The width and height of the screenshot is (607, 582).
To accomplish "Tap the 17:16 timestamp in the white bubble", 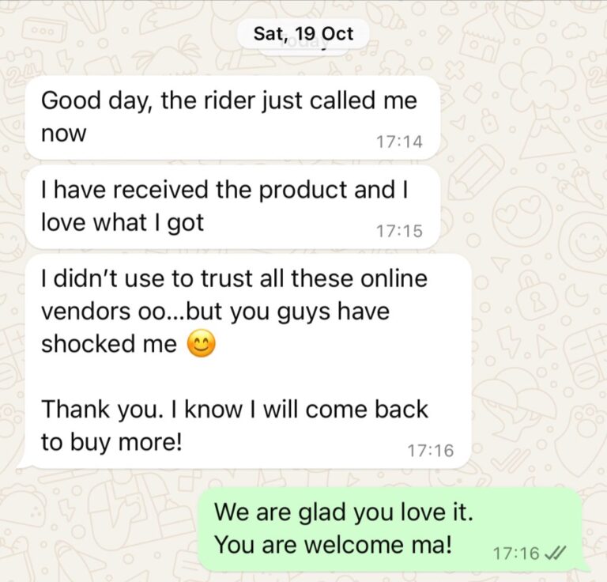I will click(x=431, y=451).
